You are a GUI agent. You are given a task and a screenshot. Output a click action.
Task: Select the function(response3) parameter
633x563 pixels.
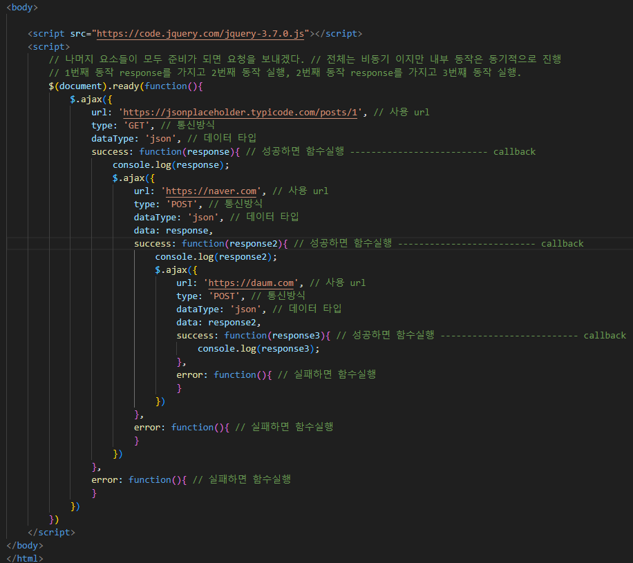coord(296,335)
